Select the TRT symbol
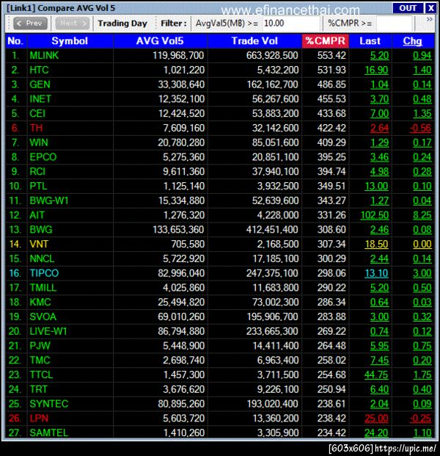440x456 pixels. point(38,389)
